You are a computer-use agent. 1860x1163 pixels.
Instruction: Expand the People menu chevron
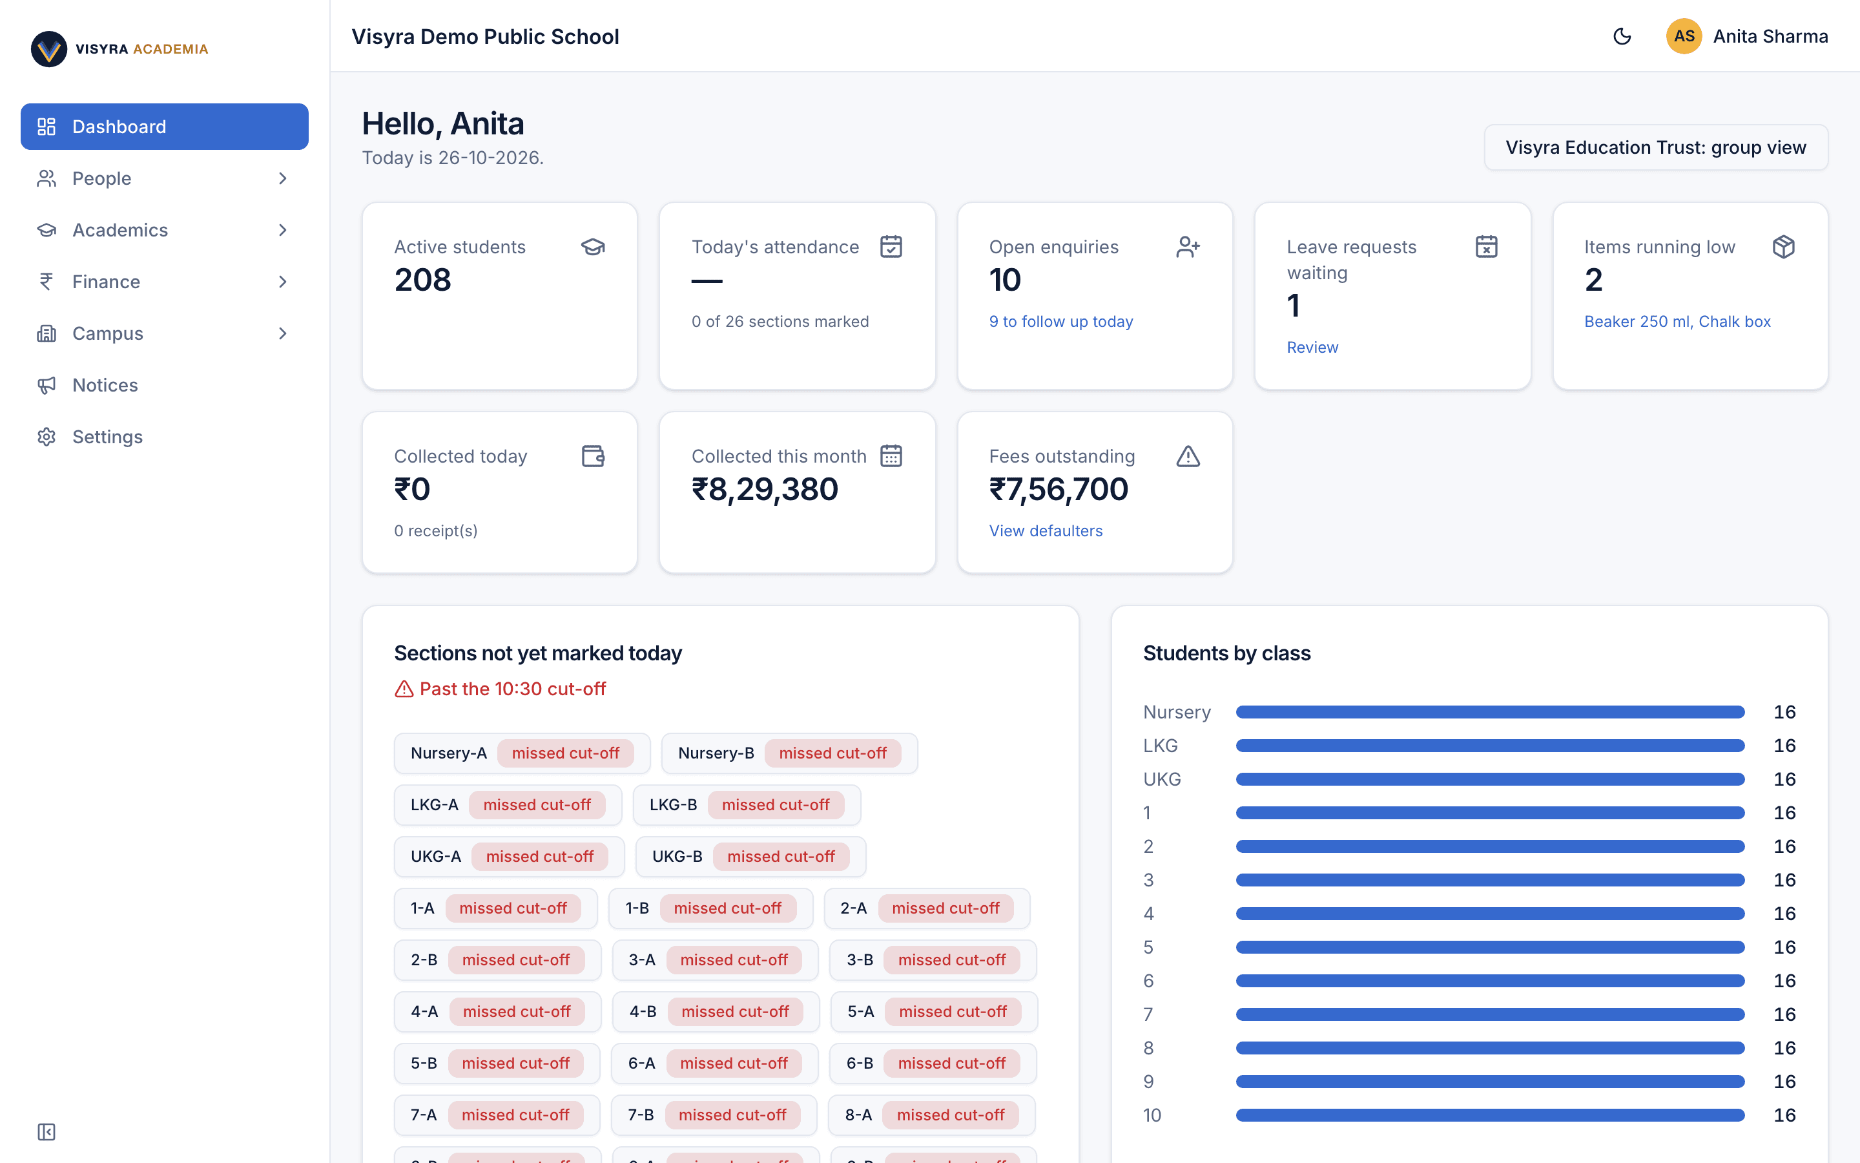(x=283, y=178)
